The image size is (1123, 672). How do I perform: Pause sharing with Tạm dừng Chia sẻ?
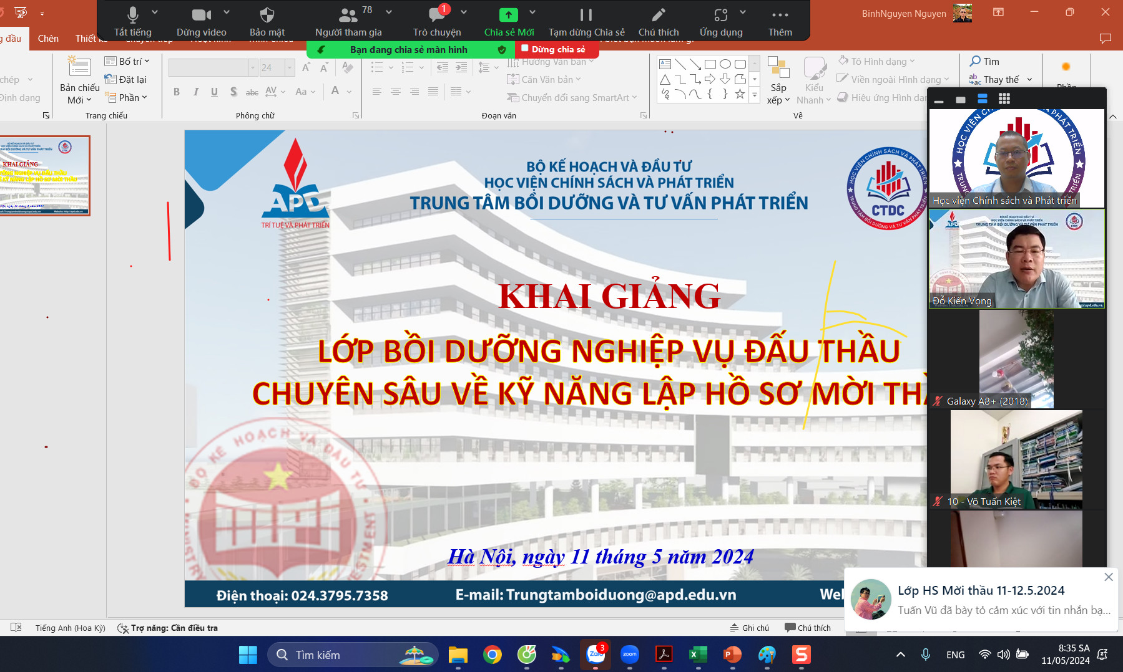pos(586,16)
